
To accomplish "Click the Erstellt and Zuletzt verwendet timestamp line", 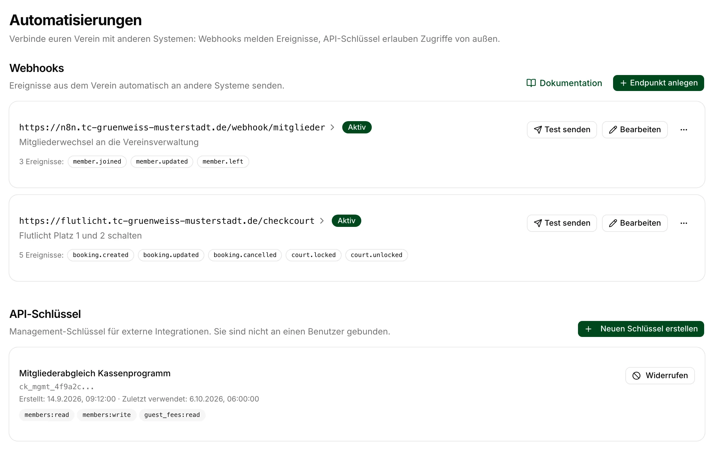I will click(139, 399).
